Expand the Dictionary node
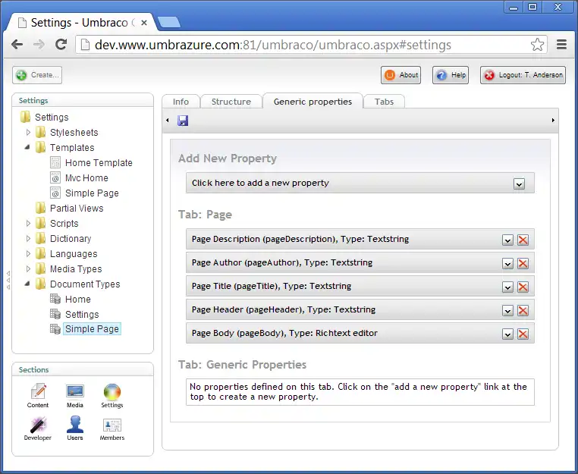Screen dimensions: 578x474 (28, 238)
